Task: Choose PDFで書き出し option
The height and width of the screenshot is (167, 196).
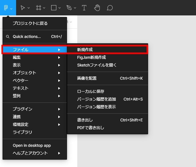Action: click(x=90, y=127)
